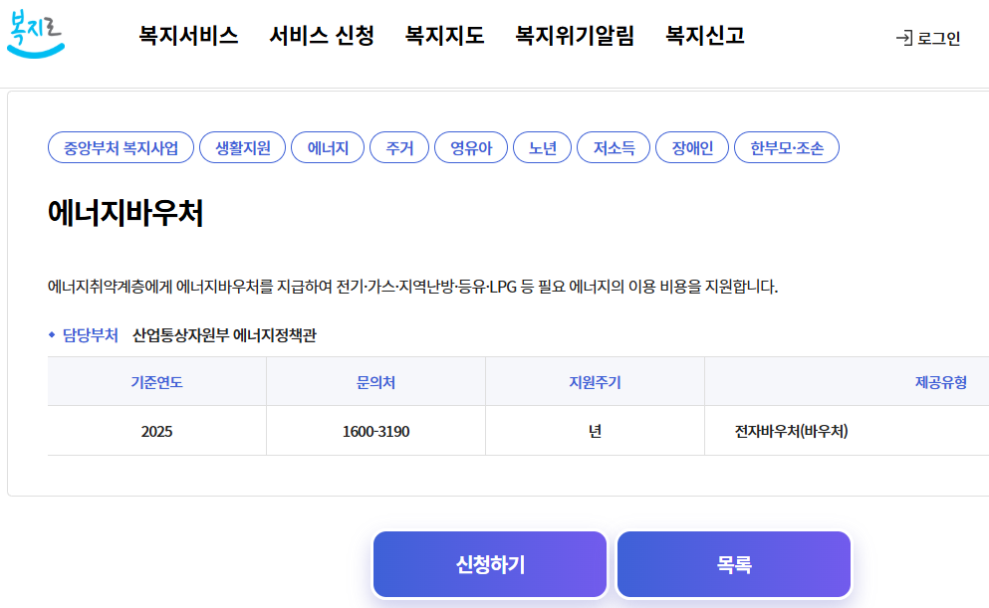Click the 에너지바우처 page title

[x=125, y=212]
